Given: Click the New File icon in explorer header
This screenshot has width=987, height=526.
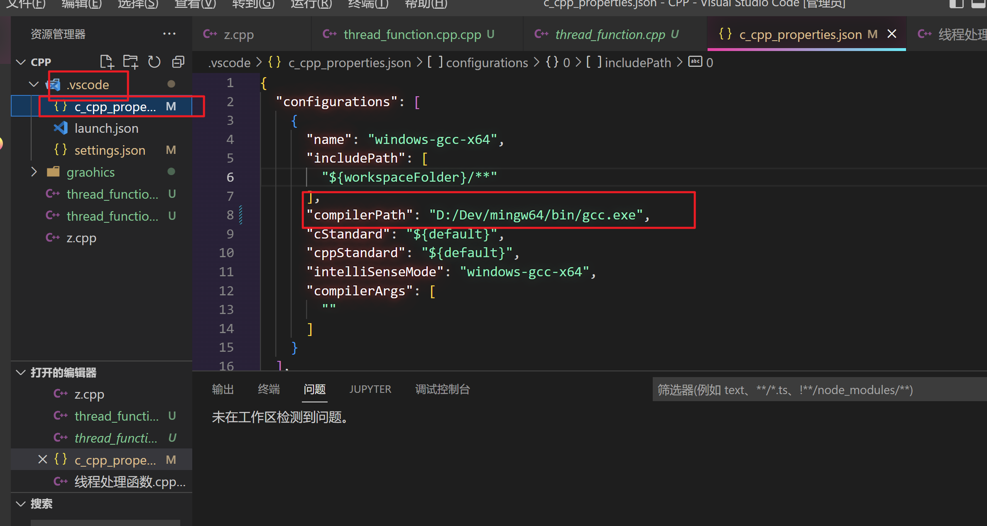Looking at the screenshot, I should click(107, 62).
